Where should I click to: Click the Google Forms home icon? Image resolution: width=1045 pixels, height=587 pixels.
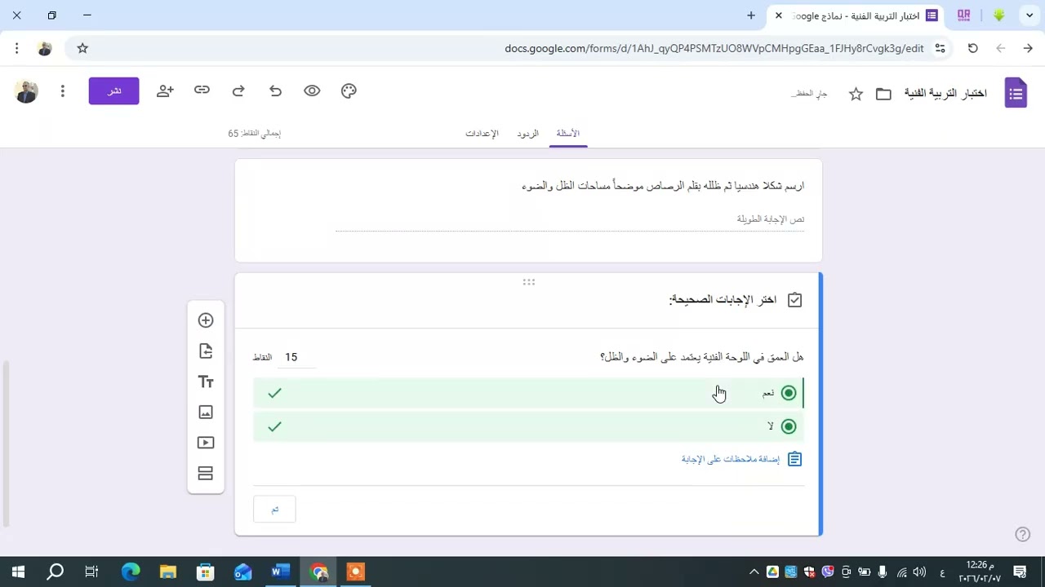[1016, 94]
